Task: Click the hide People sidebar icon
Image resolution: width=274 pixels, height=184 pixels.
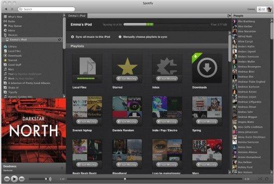Action: point(229,16)
